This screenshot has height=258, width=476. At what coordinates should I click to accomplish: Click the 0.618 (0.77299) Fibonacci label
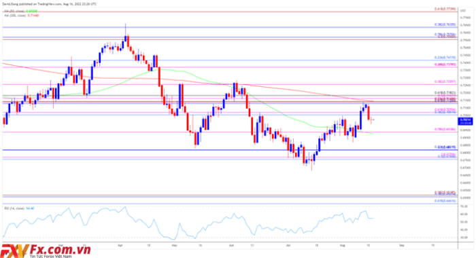pyautogui.click(x=445, y=9)
